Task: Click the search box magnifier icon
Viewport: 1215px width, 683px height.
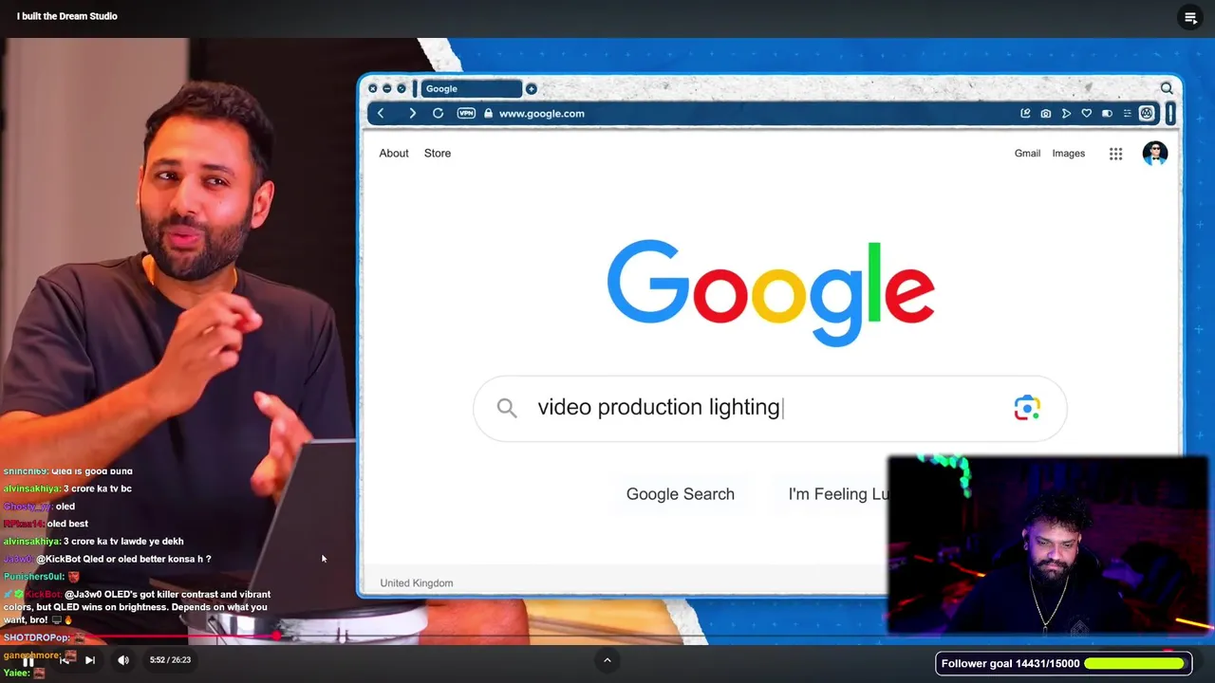Action: (507, 408)
